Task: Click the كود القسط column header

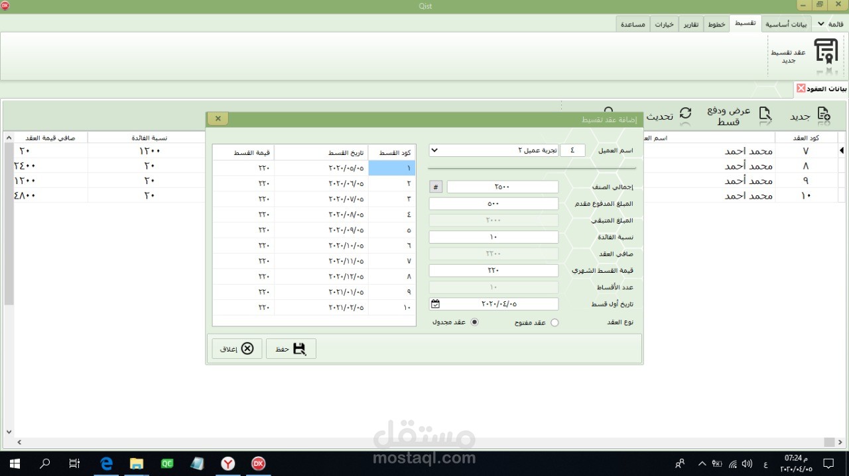Action: point(392,153)
